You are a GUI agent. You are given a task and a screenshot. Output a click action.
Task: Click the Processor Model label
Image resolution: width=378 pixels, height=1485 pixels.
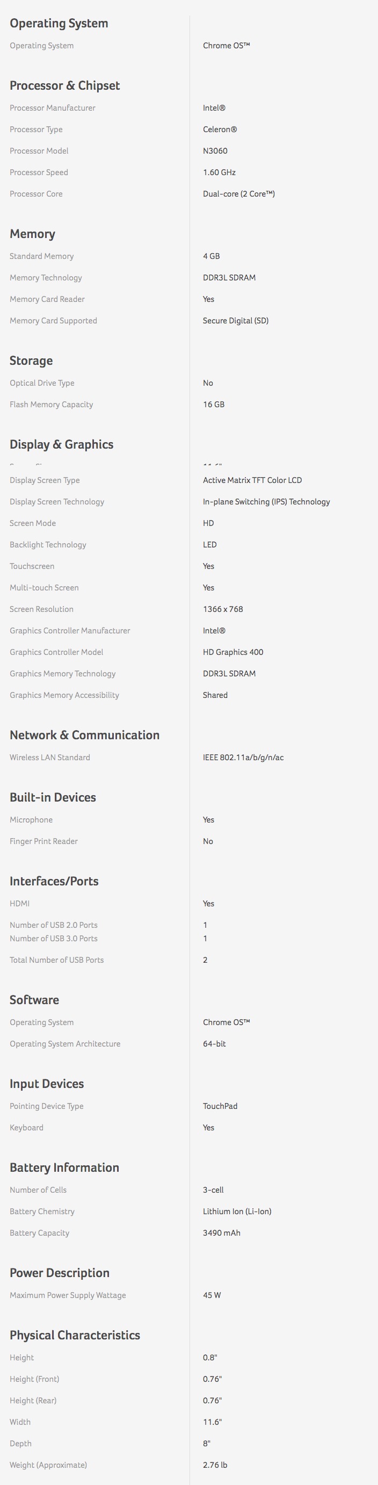click(39, 150)
